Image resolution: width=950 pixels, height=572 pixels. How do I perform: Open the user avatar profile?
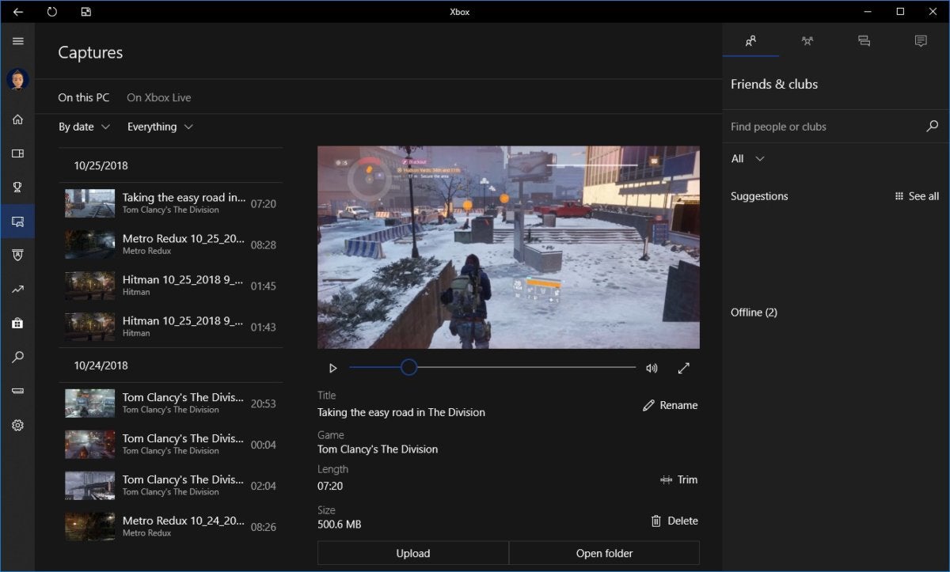tap(17, 79)
